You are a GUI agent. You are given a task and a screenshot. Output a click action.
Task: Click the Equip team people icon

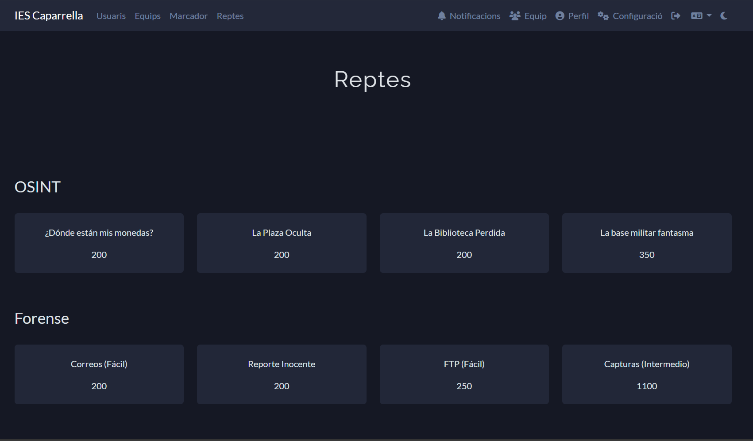[x=515, y=16]
